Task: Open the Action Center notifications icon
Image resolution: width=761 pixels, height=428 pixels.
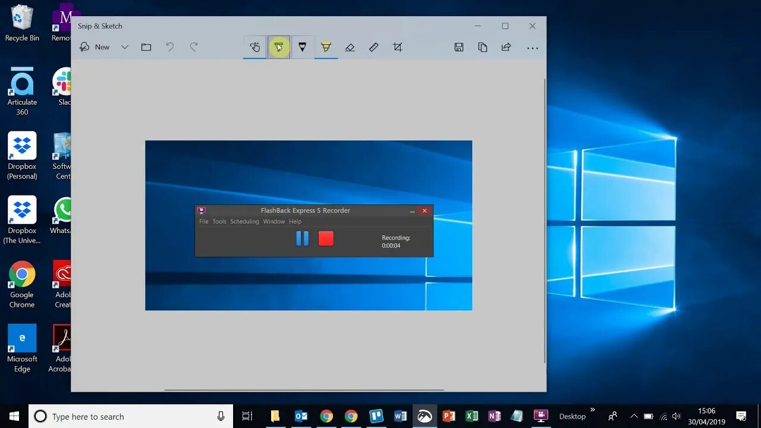Action: click(741, 416)
